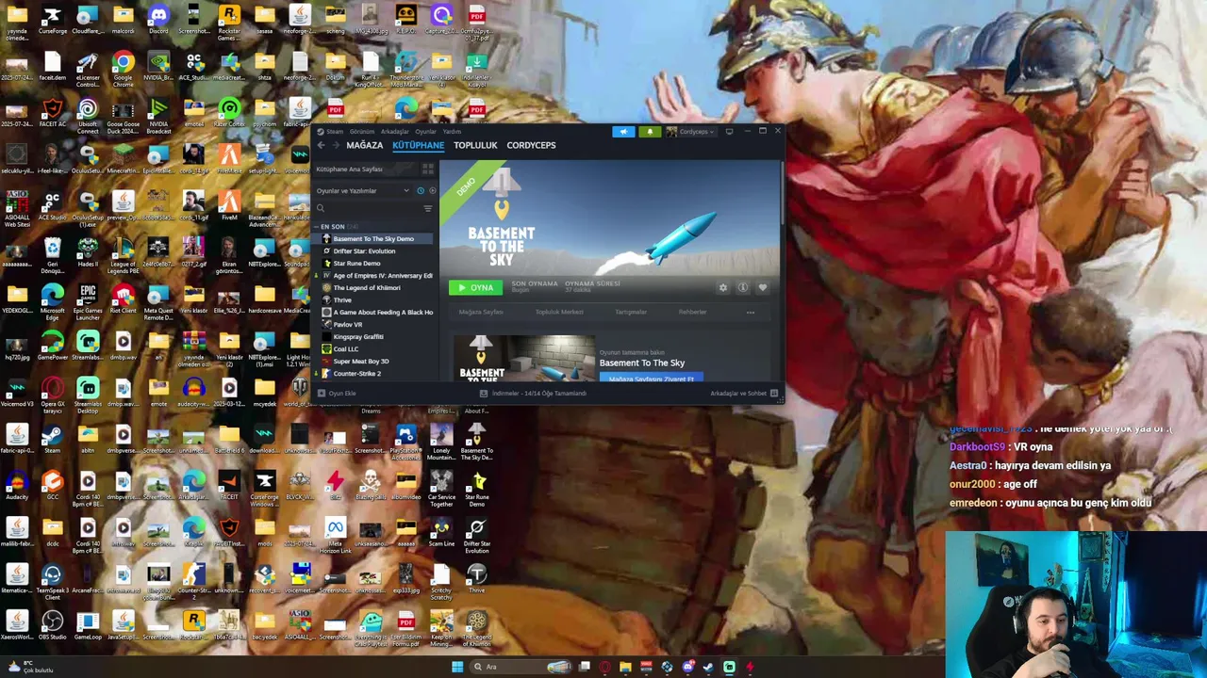Expand the Oyunlar ve Yazılımlar dropdown
Screen dimensions: 1207x678
coord(362,191)
